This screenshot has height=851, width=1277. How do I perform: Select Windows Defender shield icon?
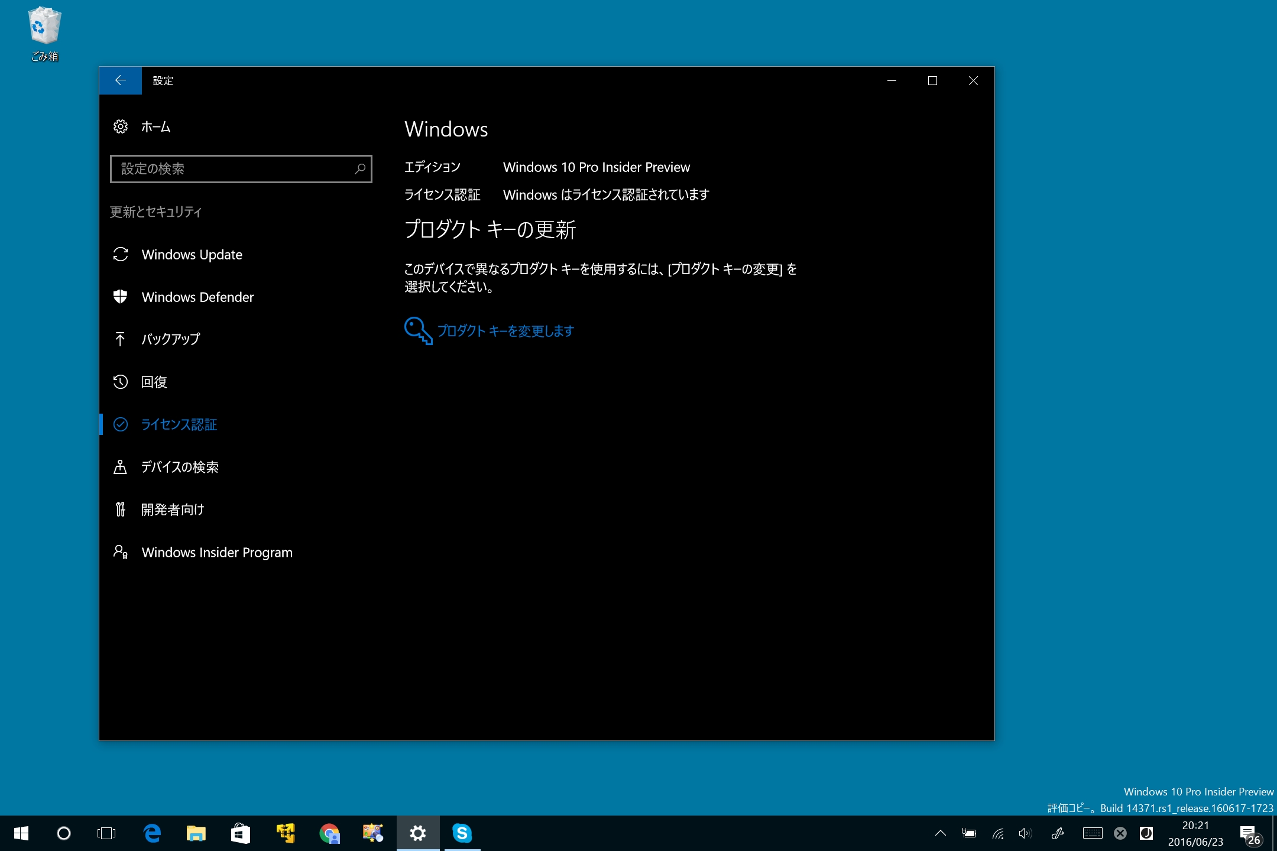click(121, 297)
